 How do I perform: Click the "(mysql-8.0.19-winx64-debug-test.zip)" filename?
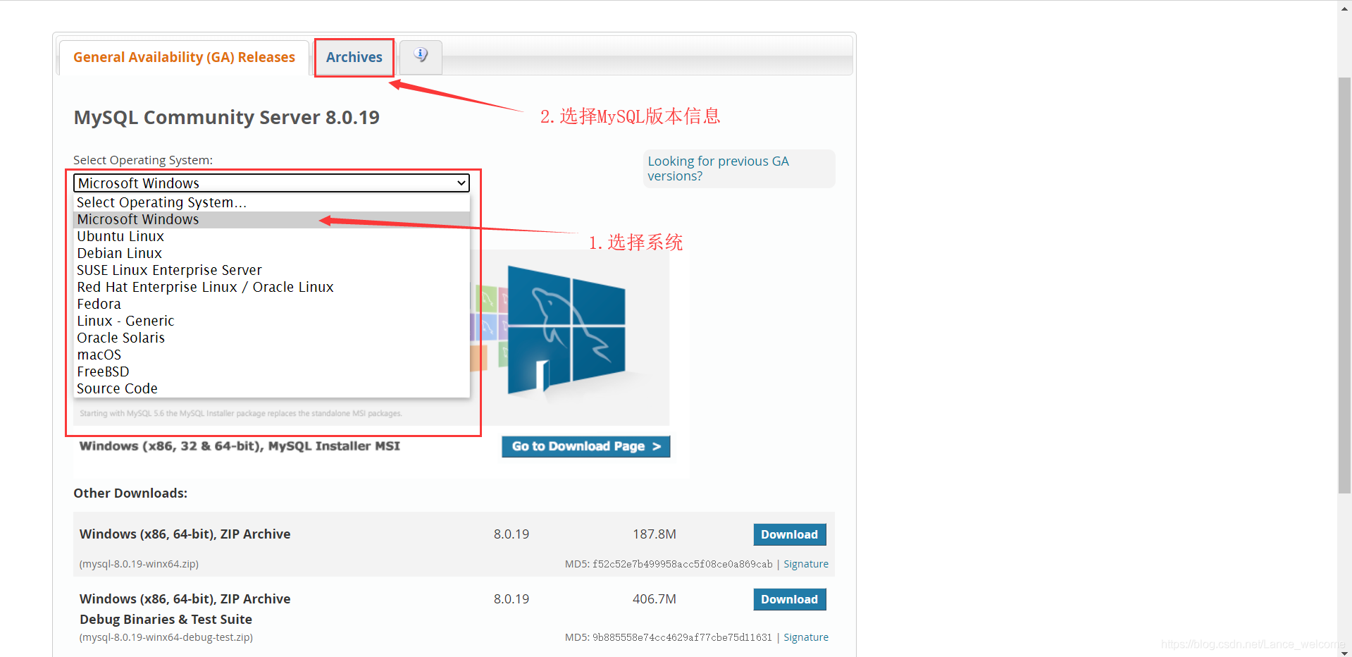(166, 637)
